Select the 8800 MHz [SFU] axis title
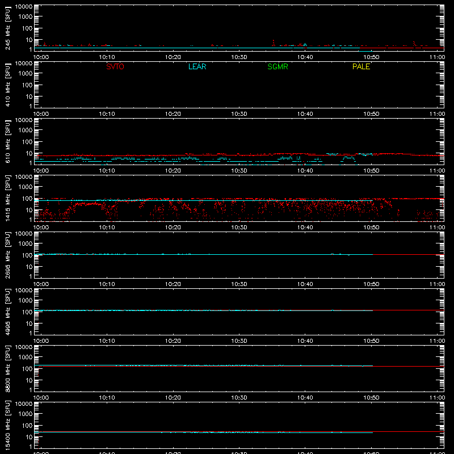This screenshot has width=454, height=454. click(7, 369)
